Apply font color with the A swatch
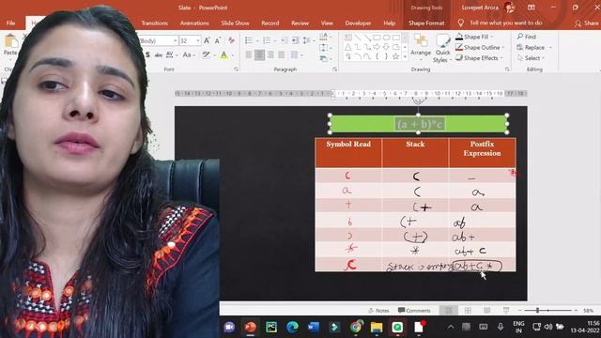The height and width of the screenshot is (338, 601). (223, 55)
